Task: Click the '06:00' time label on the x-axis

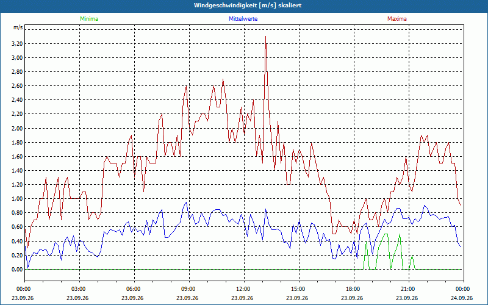Action: [134, 289]
